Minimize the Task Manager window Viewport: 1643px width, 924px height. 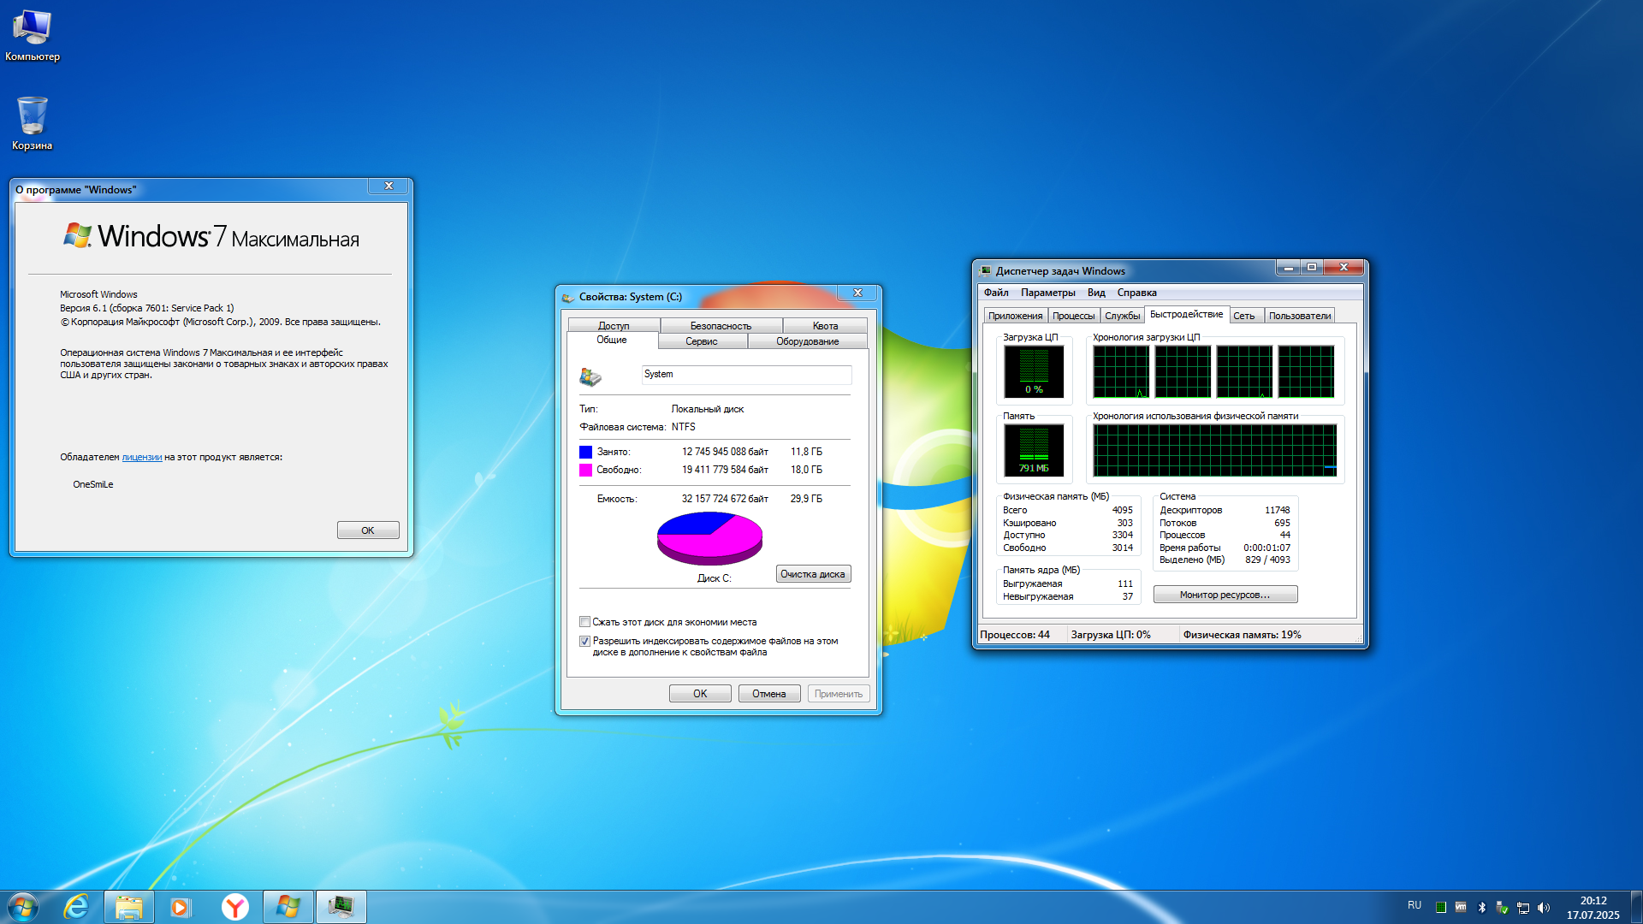pos(1288,268)
